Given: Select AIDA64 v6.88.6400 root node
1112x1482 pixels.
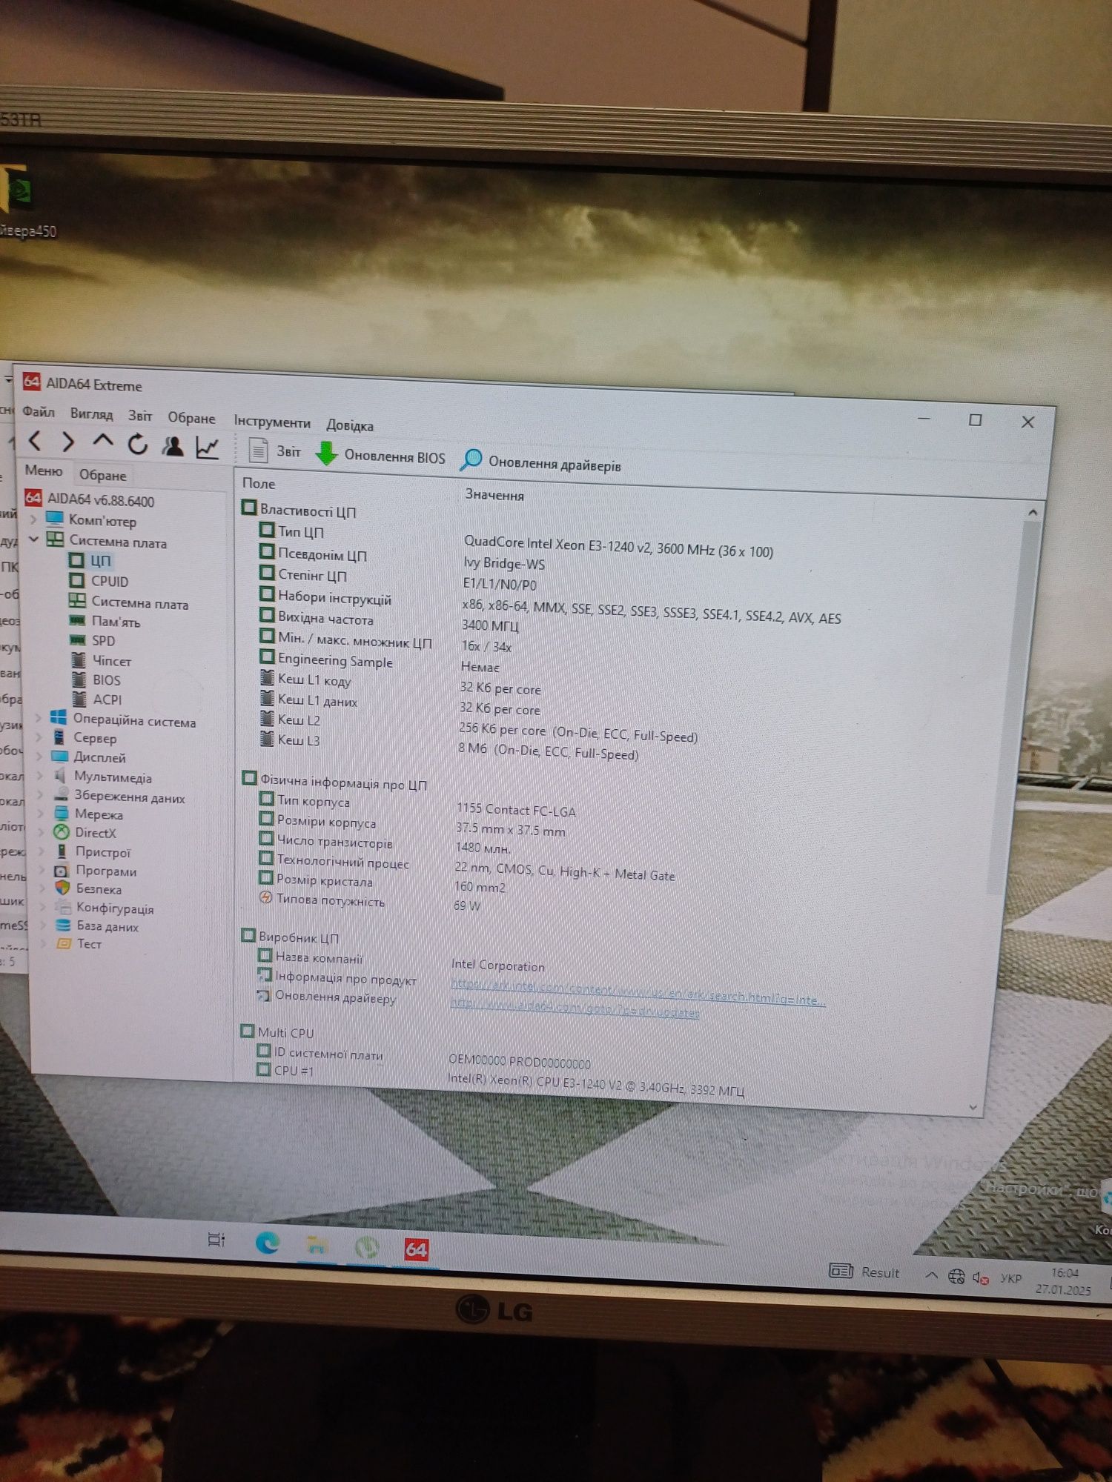Looking at the screenshot, I should [x=89, y=500].
